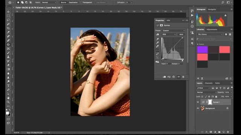Open the Kind filter dropdown in Layers

203,88
